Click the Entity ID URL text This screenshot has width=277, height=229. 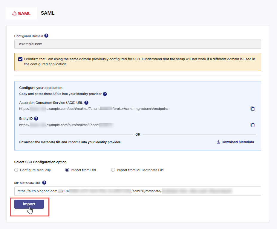(x=66, y=125)
